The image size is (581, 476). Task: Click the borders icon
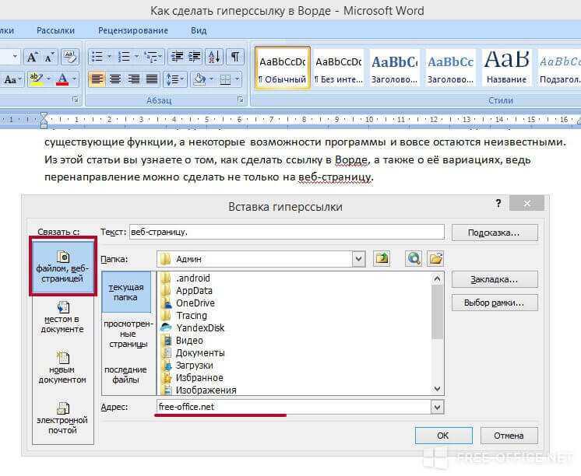point(225,79)
